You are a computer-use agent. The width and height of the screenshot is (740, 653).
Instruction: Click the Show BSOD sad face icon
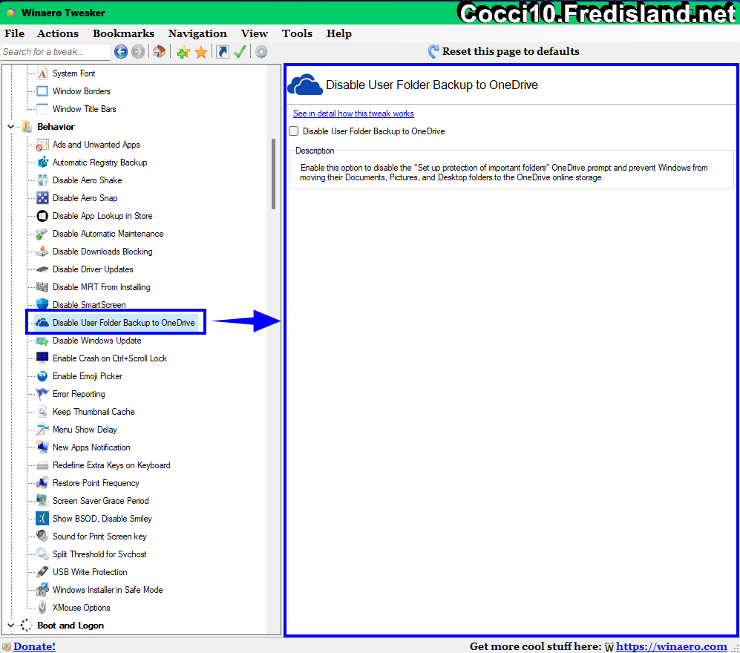[x=42, y=519]
